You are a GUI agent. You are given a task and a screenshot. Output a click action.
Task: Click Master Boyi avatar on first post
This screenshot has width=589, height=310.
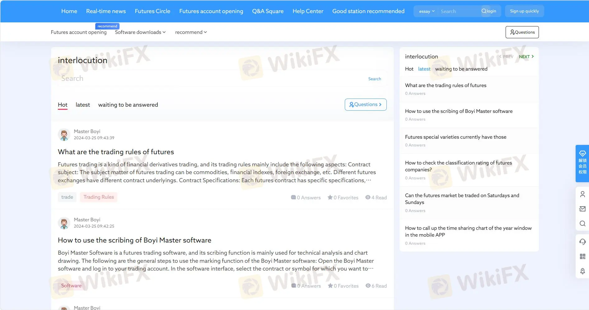click(64, 135)
